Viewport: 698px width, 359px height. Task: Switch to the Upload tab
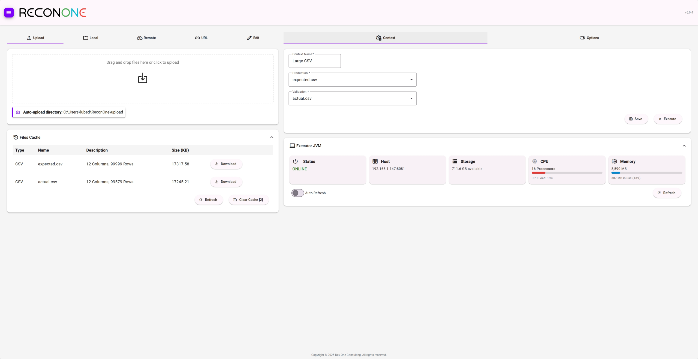point(35,38)
